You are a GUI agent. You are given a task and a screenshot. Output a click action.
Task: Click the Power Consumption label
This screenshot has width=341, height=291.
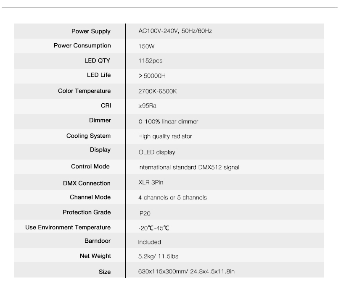click(82, 46)
